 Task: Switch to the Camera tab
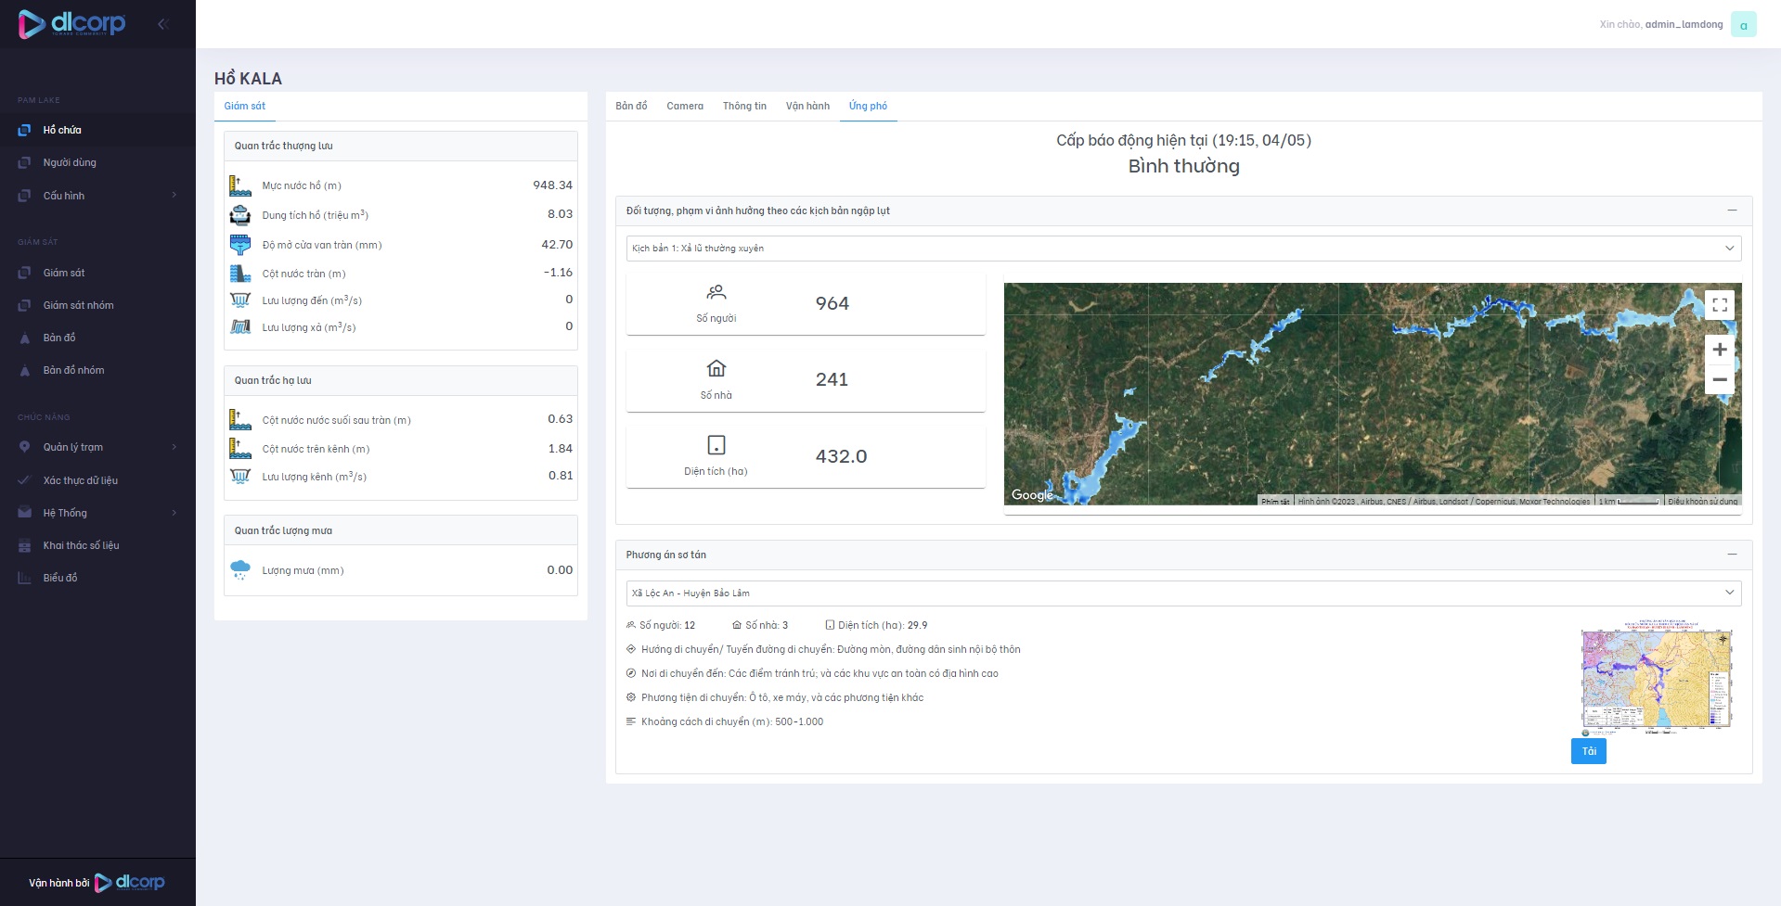[x=684, y=107]
